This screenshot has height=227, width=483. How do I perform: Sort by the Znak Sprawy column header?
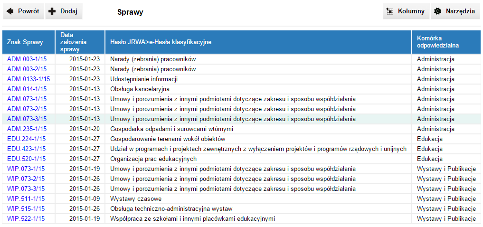[25, 42]
